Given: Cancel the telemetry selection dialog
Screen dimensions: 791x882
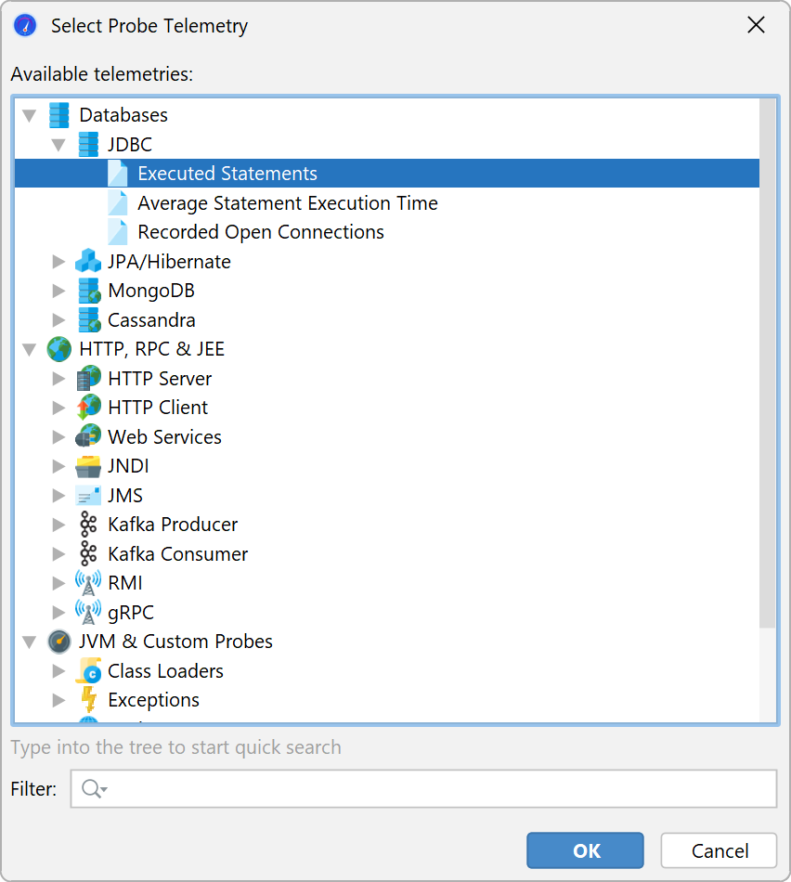Looking at the screenshot, I should click(x=719, y=850).
